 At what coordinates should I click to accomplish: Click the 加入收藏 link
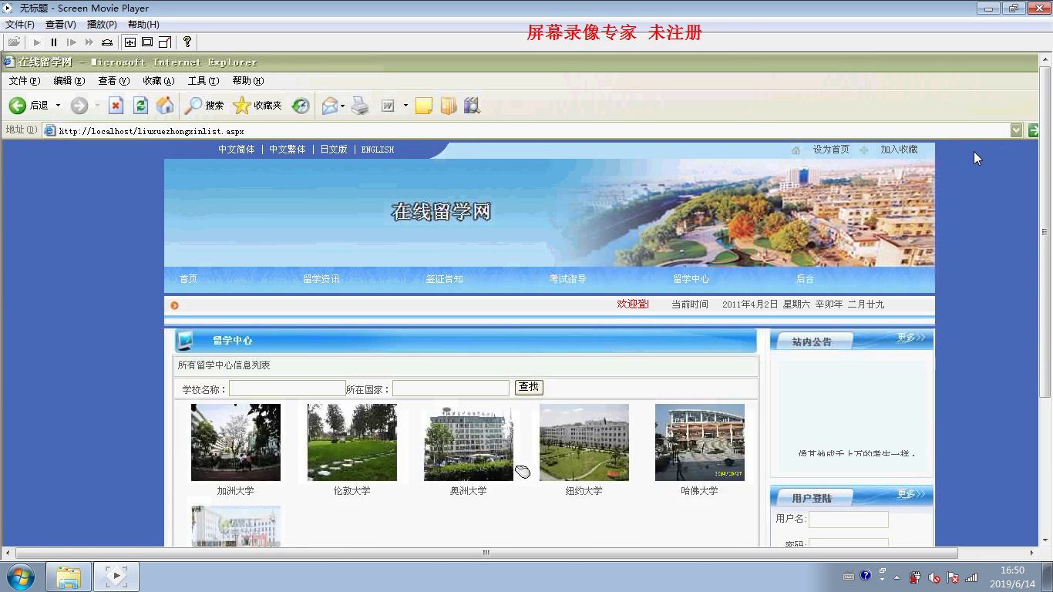(x=899, y=150)
